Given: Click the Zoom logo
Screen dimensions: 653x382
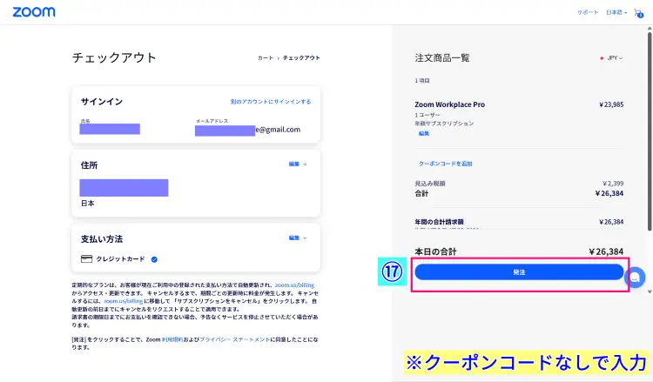Looking at the screenshot, I should point(34,11).
